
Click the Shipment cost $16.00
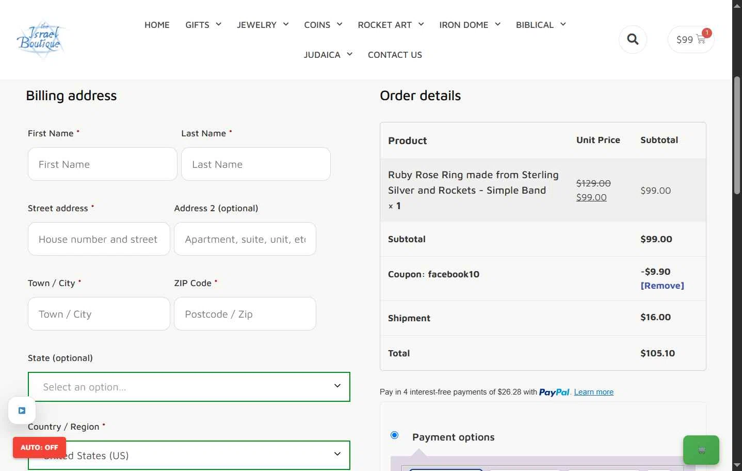[655, 317]
